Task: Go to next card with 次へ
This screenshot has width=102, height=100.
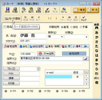Action: tap(63, 19)
